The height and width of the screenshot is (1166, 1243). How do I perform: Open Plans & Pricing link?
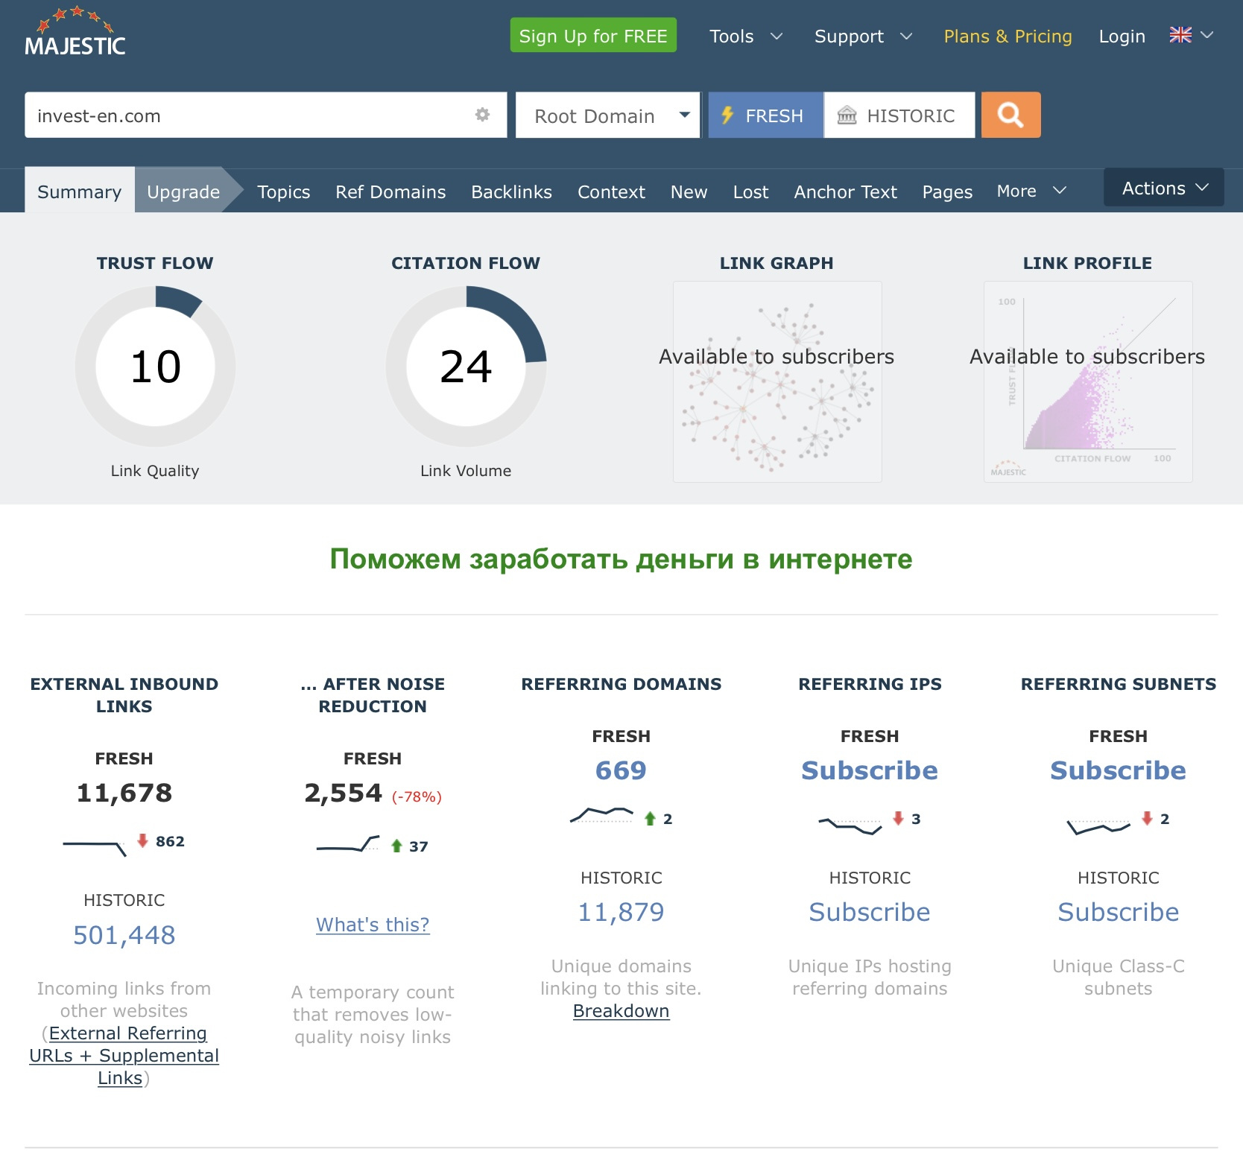coord(1008,36)
